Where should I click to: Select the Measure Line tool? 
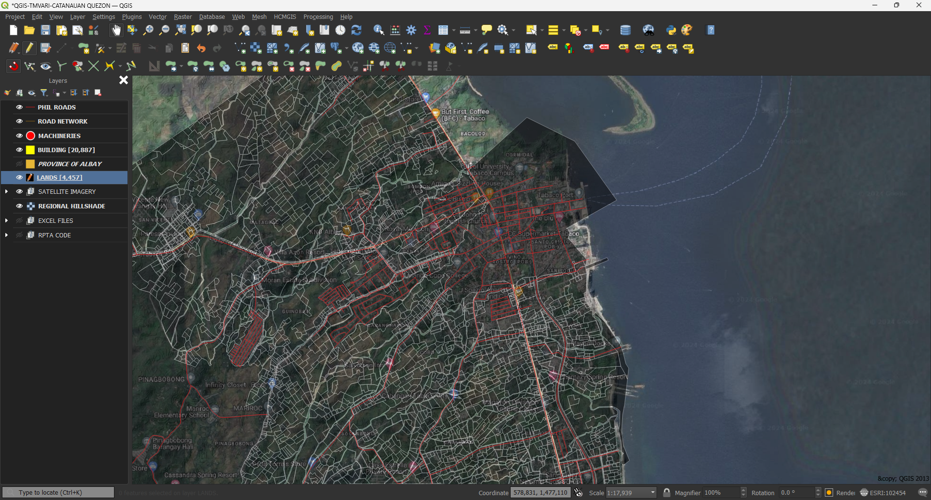465,30
